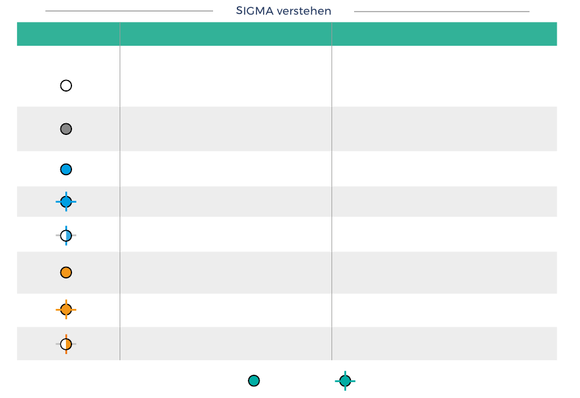Image resolution: width=580 pixels, height=398 pixels.
Task: Click middle cell of half-orange circle row
Action: tap(226, 344)
